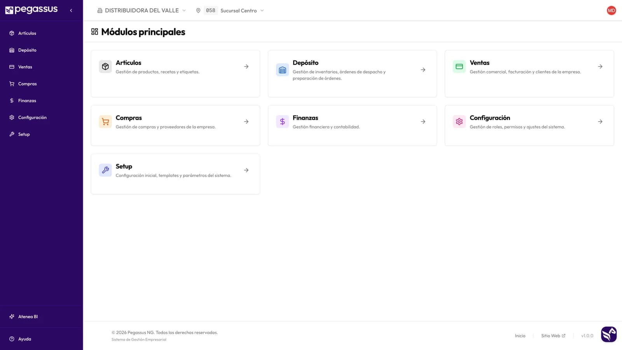622x350 pixels.
Task: Open the MD user avatar menu
Action: coord(612,10)
